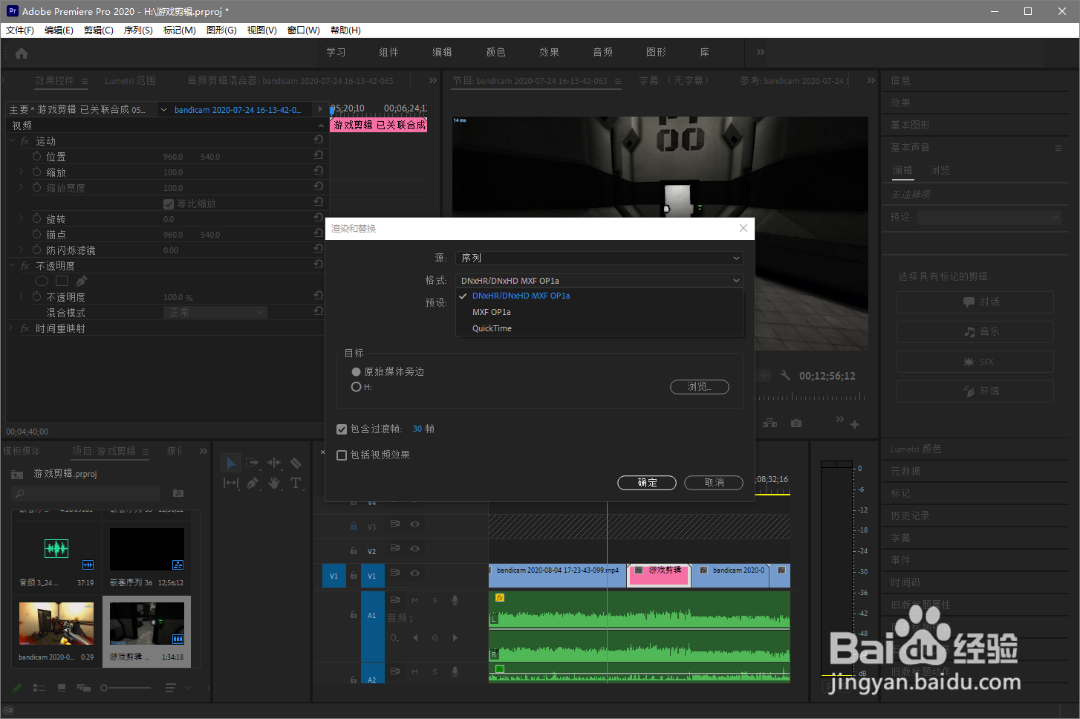Toggle the V2 track lock
The width and height of the screenshot is (1080, 719).
354,550
